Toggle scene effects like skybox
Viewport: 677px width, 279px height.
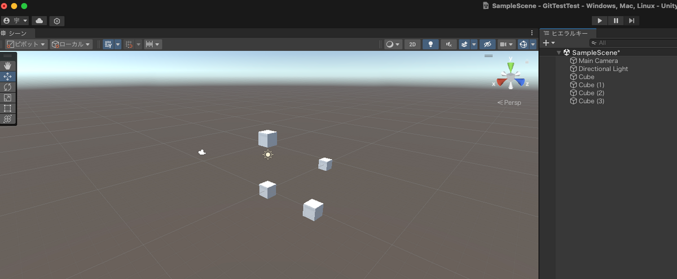click(x=464, y=44)
